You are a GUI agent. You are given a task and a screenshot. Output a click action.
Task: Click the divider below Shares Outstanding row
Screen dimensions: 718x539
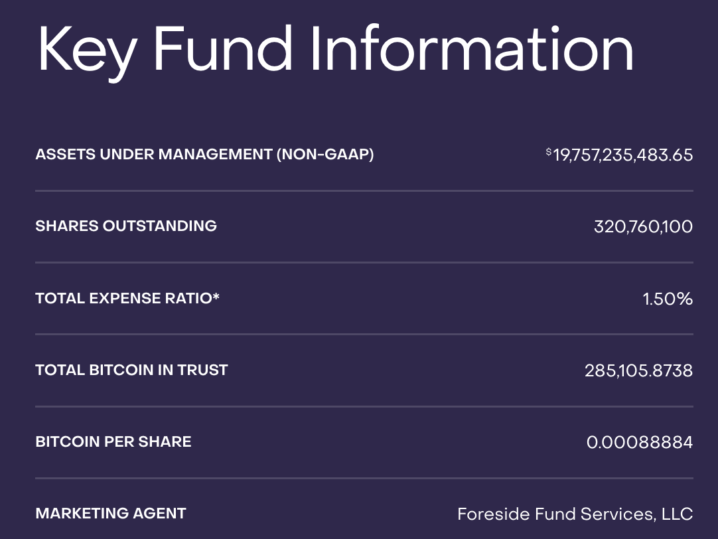pyautogui.click(x=364, y=262)
